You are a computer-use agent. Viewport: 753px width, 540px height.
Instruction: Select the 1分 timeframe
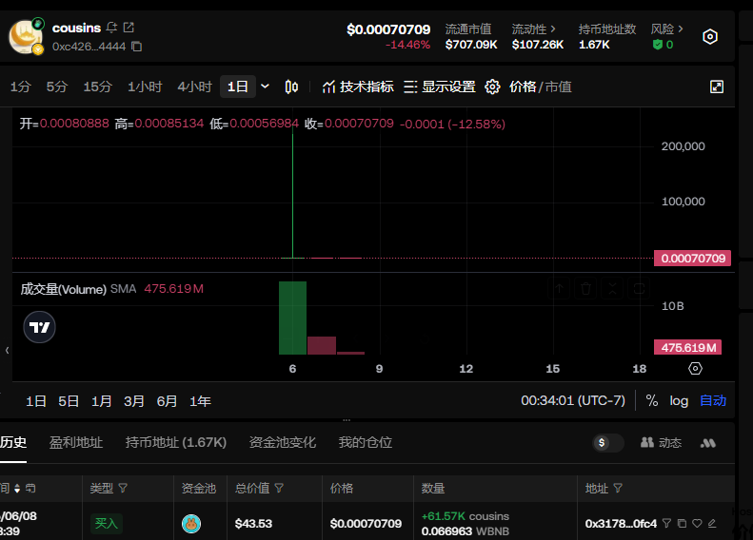pyautogui.click(x=21, y=87)
